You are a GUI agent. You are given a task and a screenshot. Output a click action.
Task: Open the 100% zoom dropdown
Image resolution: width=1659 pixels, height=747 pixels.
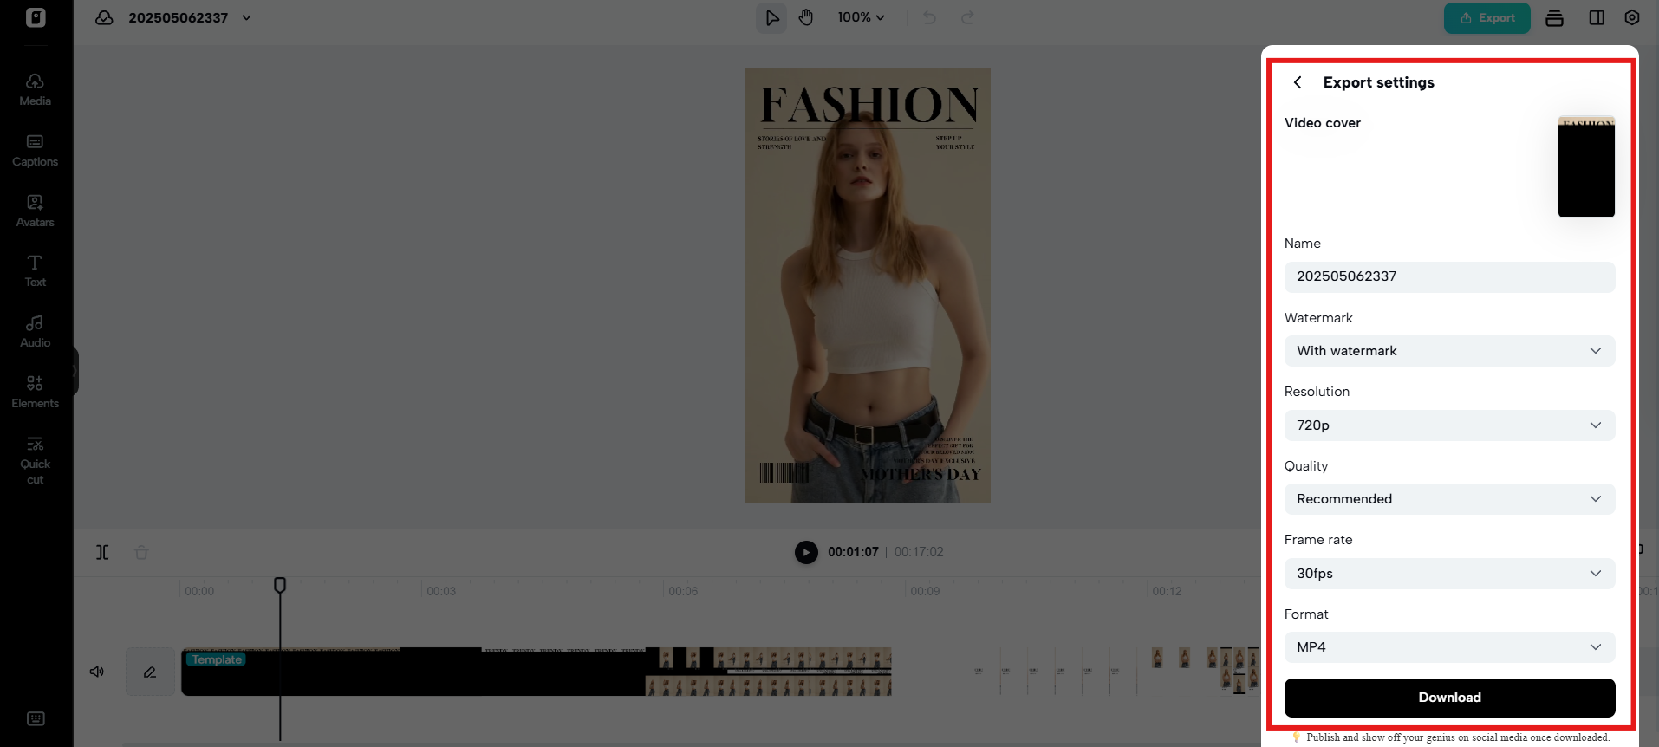click(x=861, y=17)
